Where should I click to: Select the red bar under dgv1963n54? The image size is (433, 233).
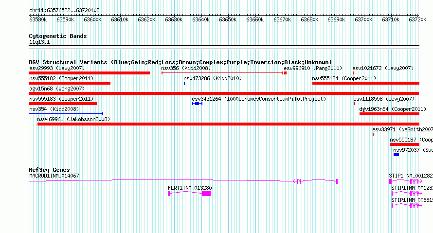[x=389, y=114]
